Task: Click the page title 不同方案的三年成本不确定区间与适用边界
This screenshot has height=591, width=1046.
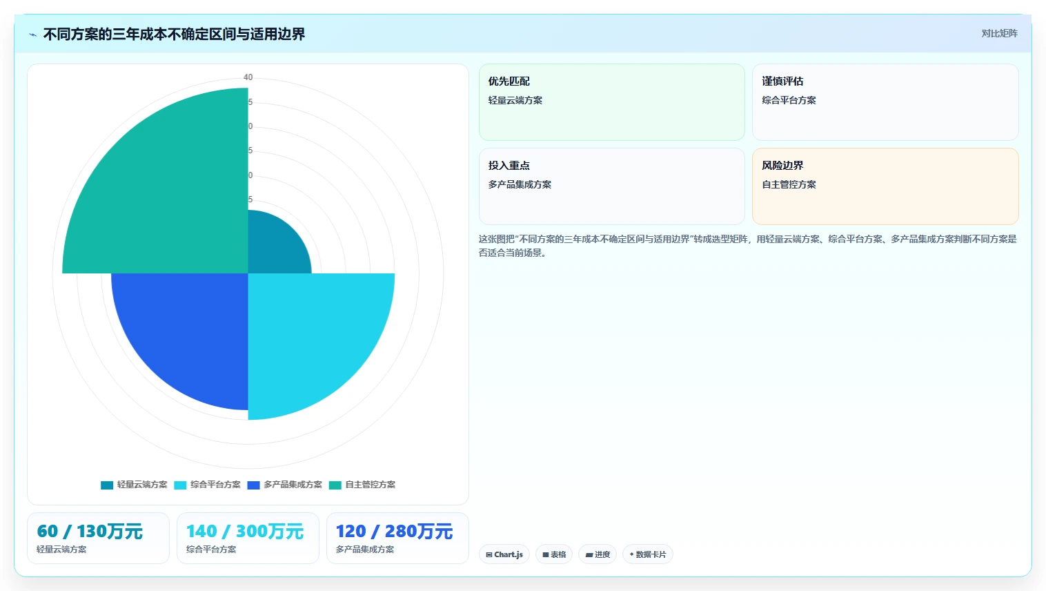Action: [x=174, y=35]
